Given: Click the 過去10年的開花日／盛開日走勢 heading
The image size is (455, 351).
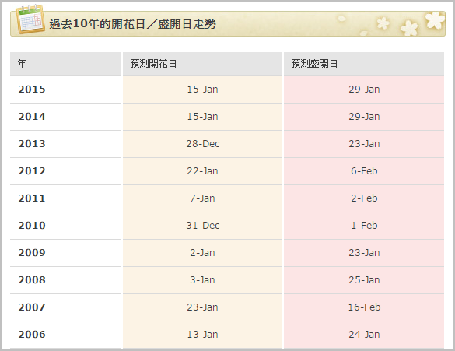Looking at the screenshot, I should (133, 24).
